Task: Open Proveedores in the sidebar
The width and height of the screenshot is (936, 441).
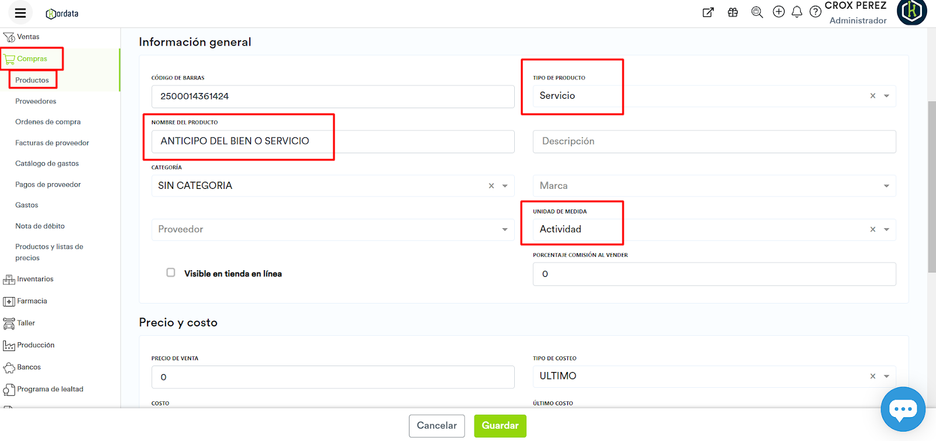Action: 36,101
